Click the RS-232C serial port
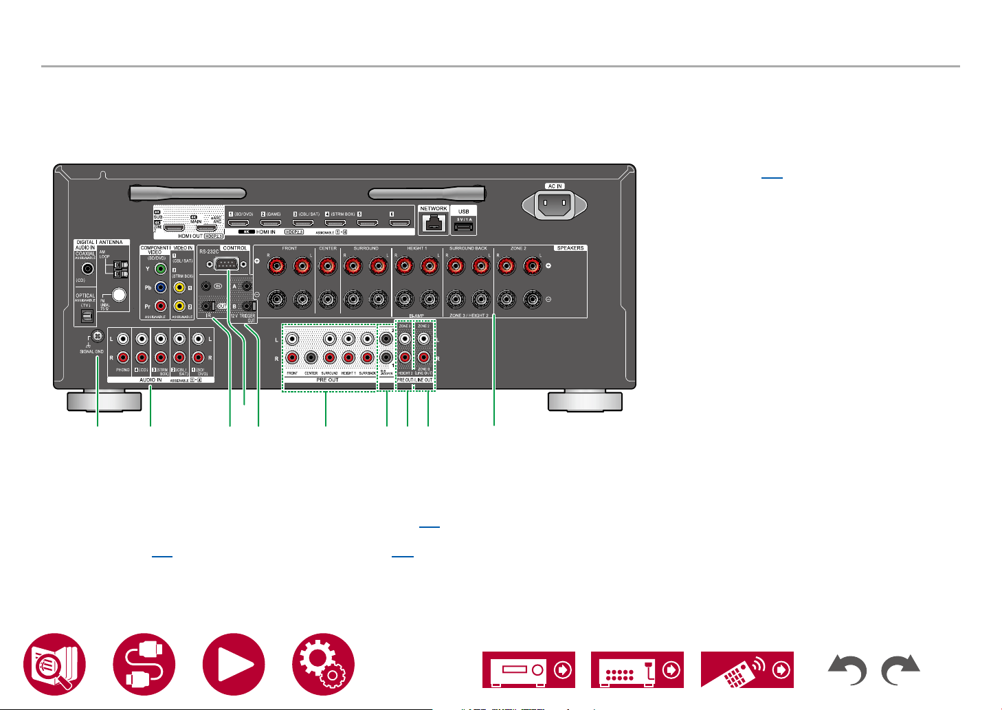Viewport: 1002px width, 710px height. 226,263
